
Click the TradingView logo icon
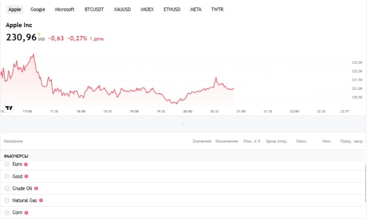coord(9,107)
